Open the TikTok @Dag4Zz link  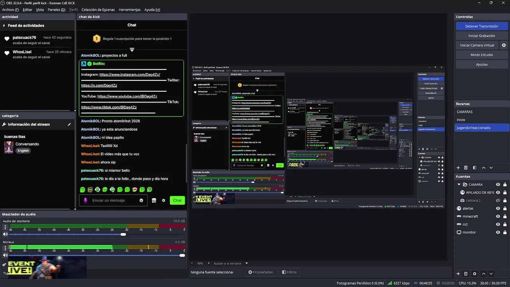(109, 107)
